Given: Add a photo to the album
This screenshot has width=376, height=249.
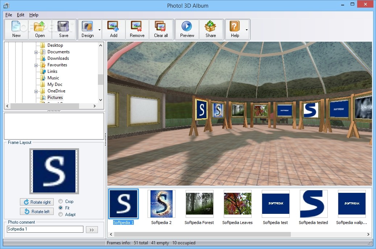Looking at the screenshot, I should (x=114, y=29).
